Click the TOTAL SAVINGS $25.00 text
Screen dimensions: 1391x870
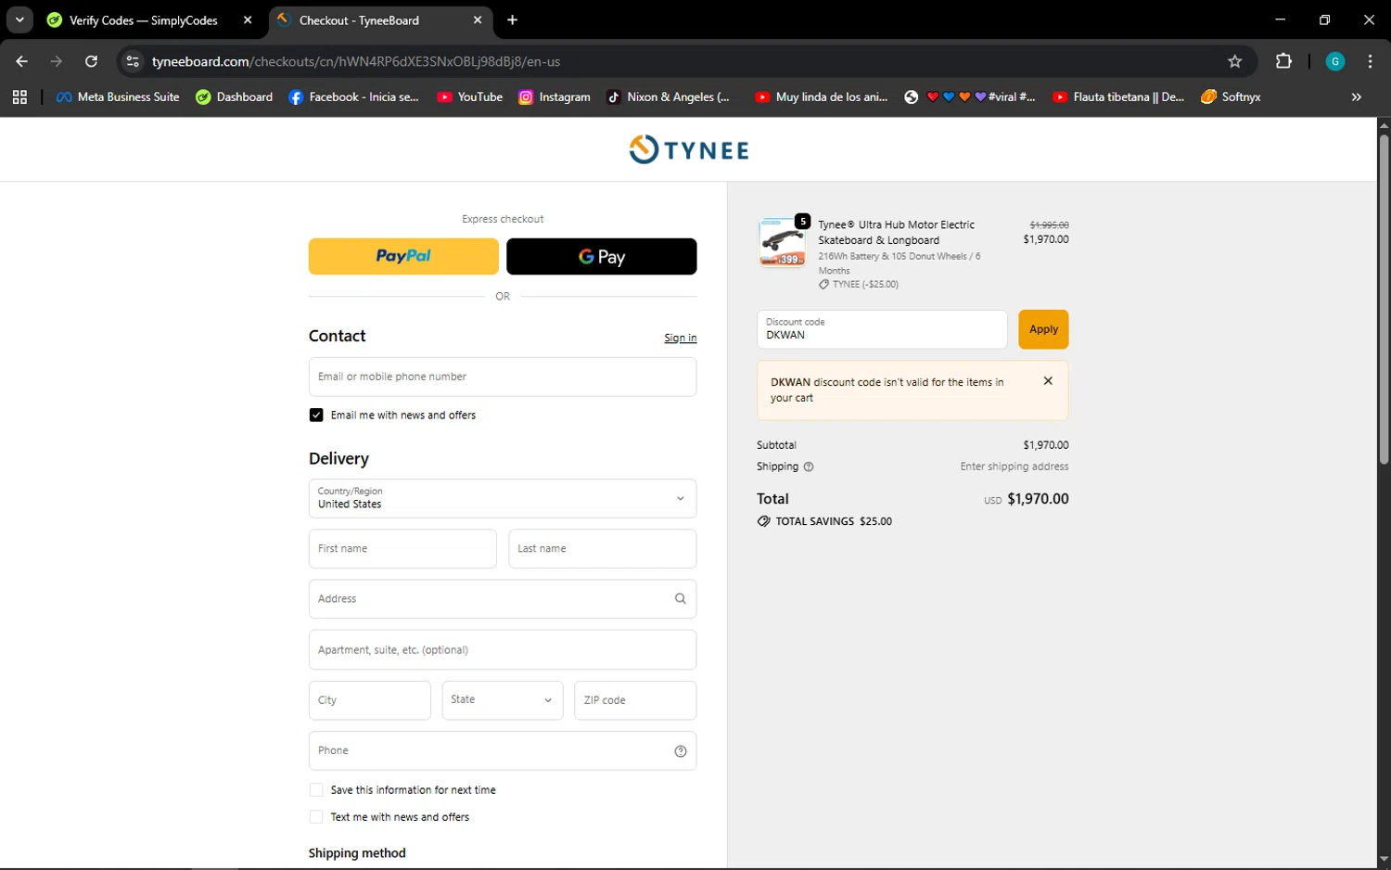[834, 521]
